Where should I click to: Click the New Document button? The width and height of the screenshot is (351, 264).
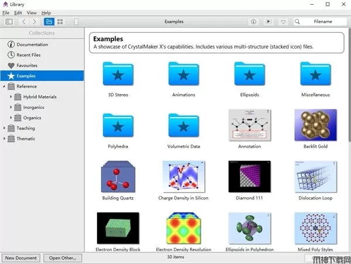pos(21,258)
